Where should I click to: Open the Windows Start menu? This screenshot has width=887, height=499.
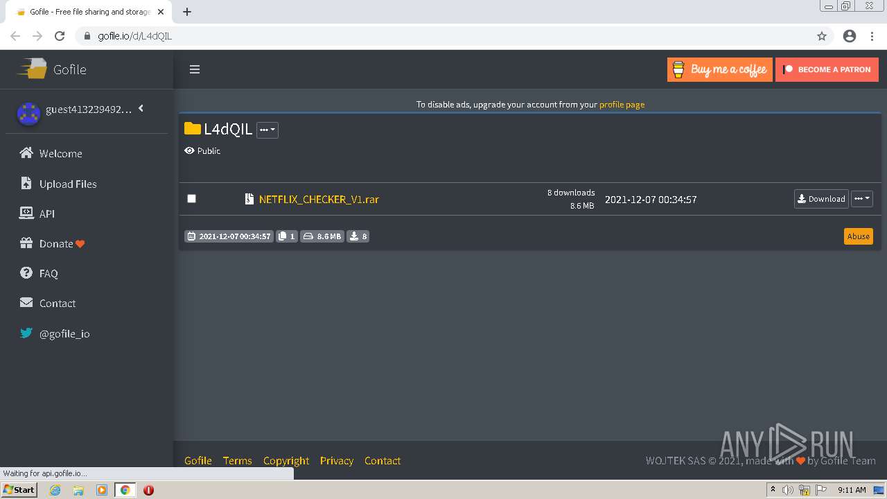click(x=19, y=490)
